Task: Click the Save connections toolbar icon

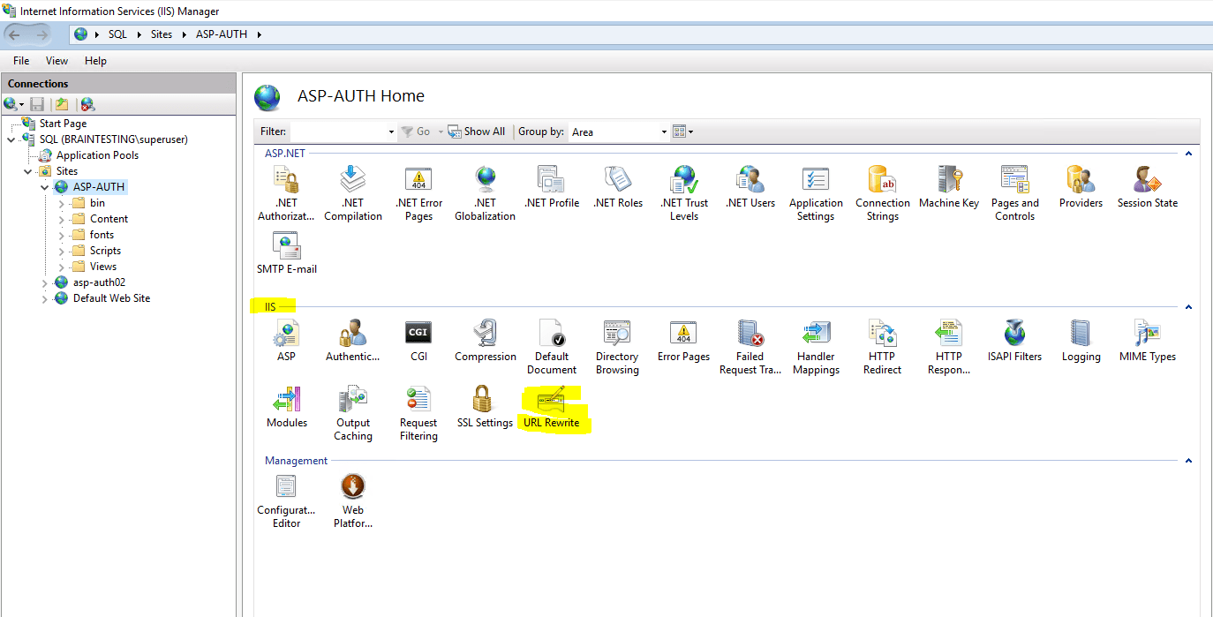Action: click(37, 104)
